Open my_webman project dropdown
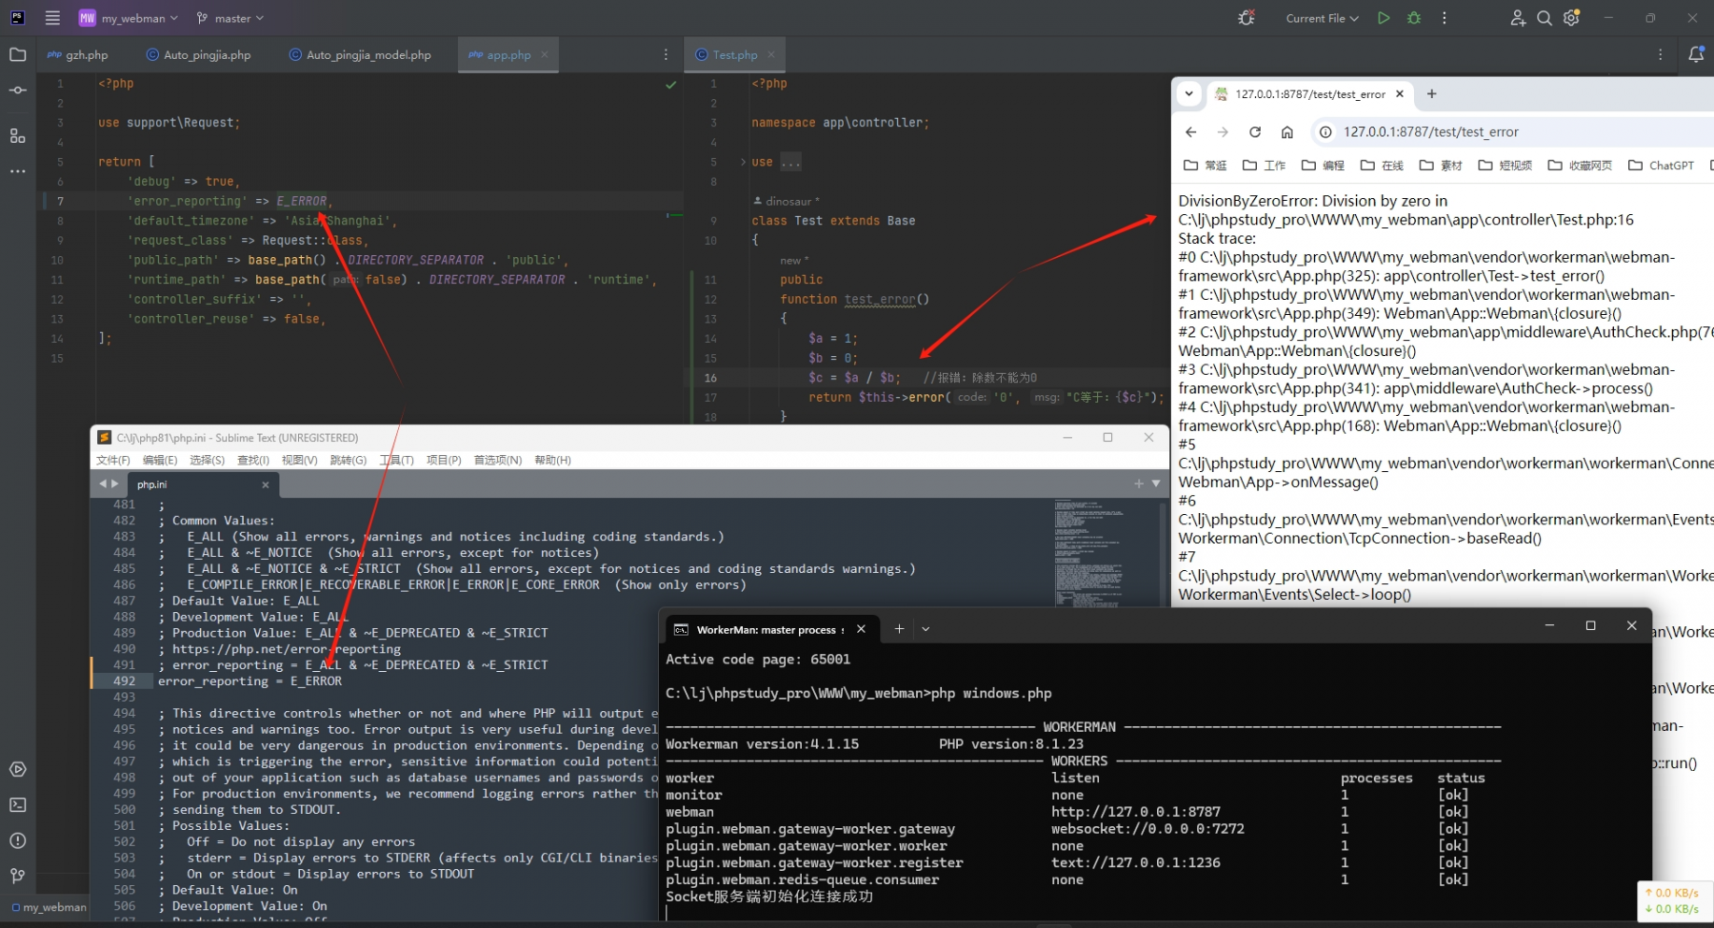 pyautogui.click(x=129, y=18)
